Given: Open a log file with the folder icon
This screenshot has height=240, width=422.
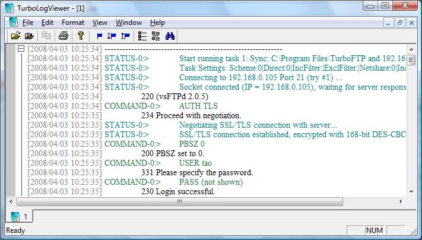Looking at the screenshot, I should [15, 36].
